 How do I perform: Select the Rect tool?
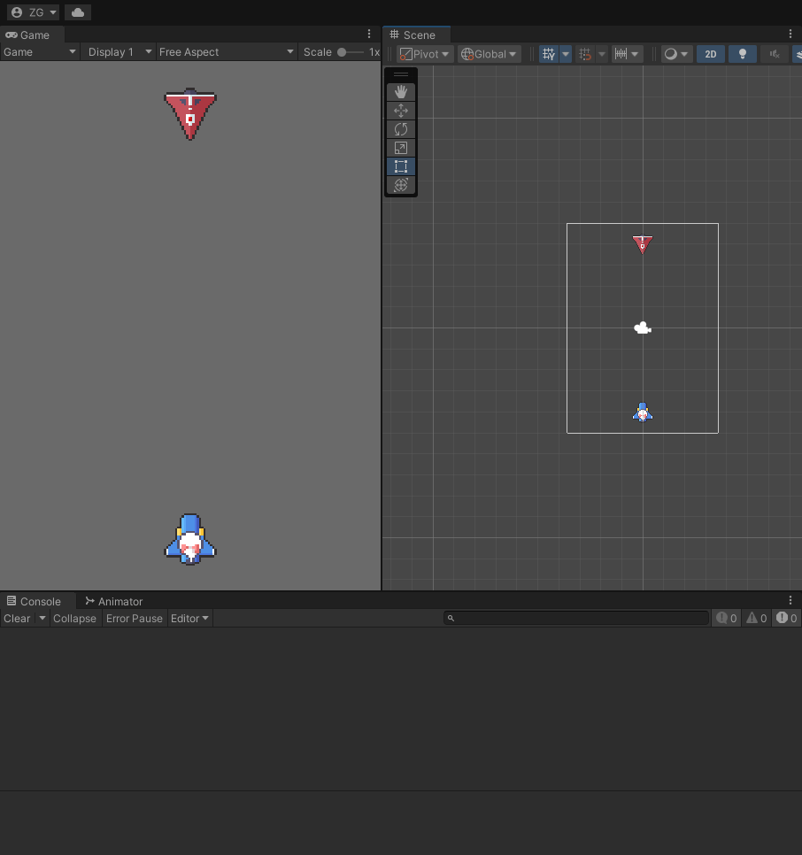tap(401, 166)
